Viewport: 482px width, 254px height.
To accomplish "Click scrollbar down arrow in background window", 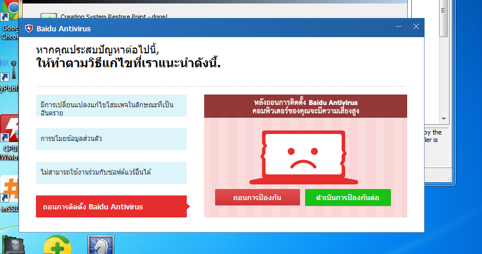I will [443, 118].
